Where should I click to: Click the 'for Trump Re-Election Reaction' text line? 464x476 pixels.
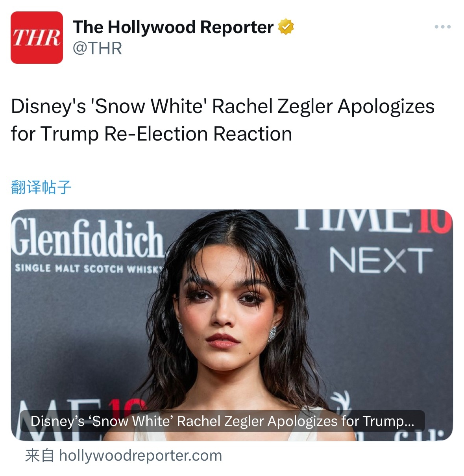point(152,134)
